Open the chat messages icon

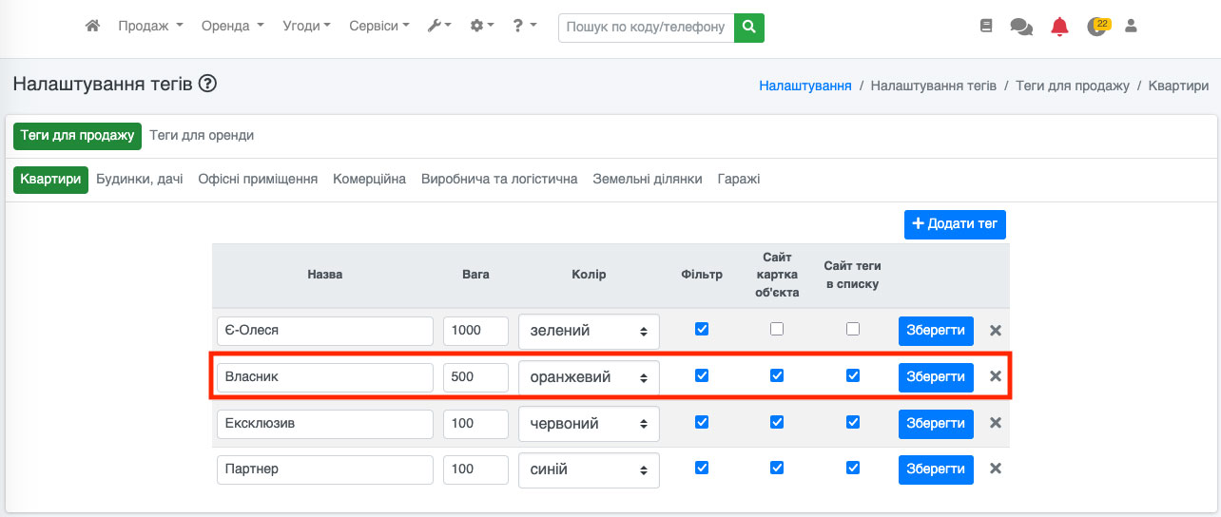(1021, 27)
